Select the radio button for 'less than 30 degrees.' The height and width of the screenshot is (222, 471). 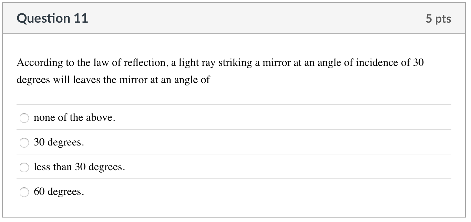[24, 168]
